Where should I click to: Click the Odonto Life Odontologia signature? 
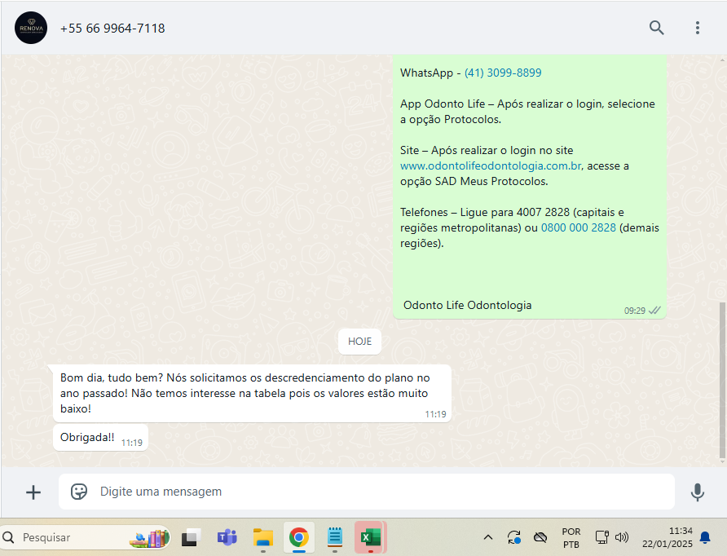pos(467,305)
